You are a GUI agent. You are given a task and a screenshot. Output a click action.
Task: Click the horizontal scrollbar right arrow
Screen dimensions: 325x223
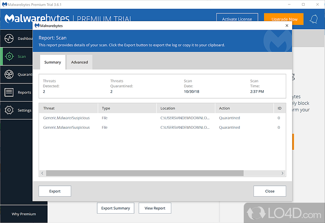coord(282,173)
